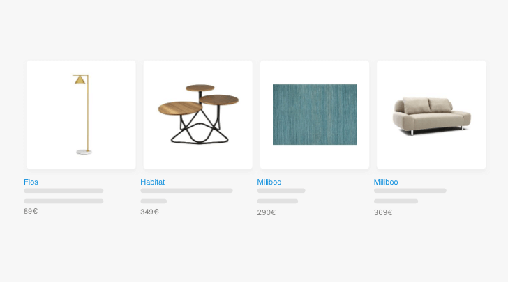Screen dimensions: 508x282
Task: Click the Habitat brand link
Action: 153,182
